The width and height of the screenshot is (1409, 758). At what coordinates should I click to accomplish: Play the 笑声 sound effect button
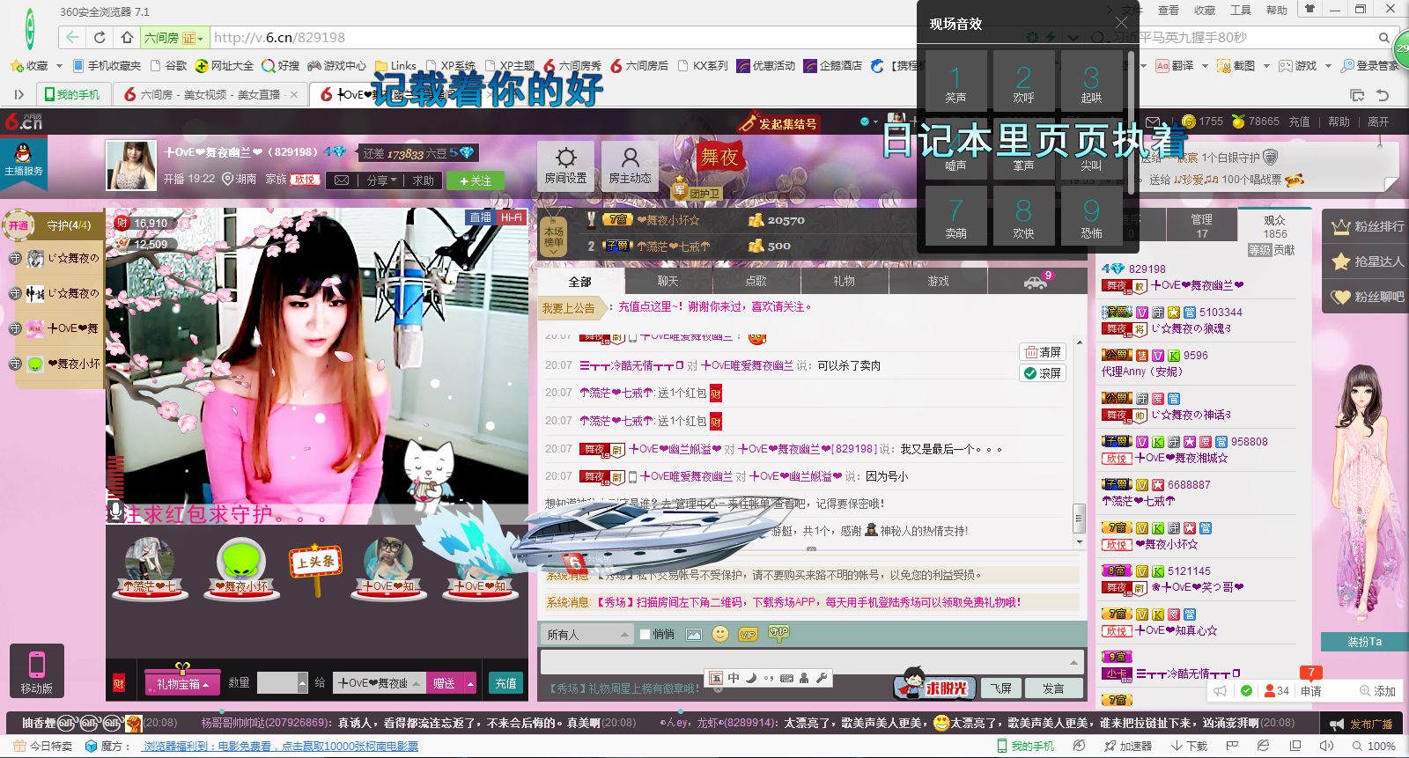(x=955, y=81)
